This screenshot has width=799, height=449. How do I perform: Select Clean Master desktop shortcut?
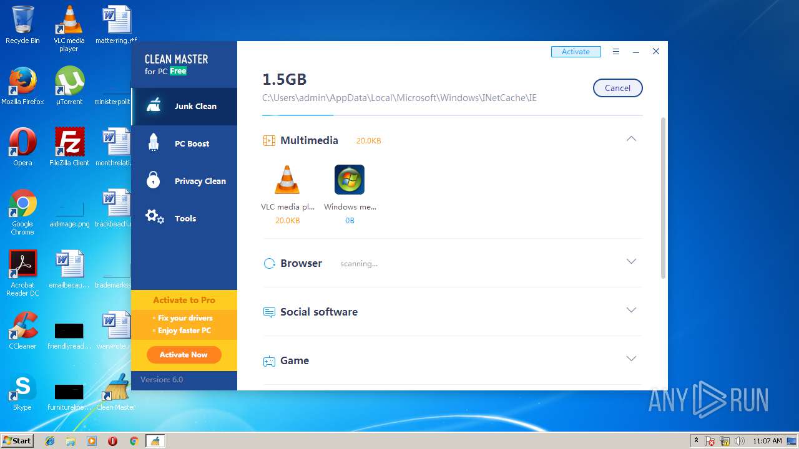point(115,392)
